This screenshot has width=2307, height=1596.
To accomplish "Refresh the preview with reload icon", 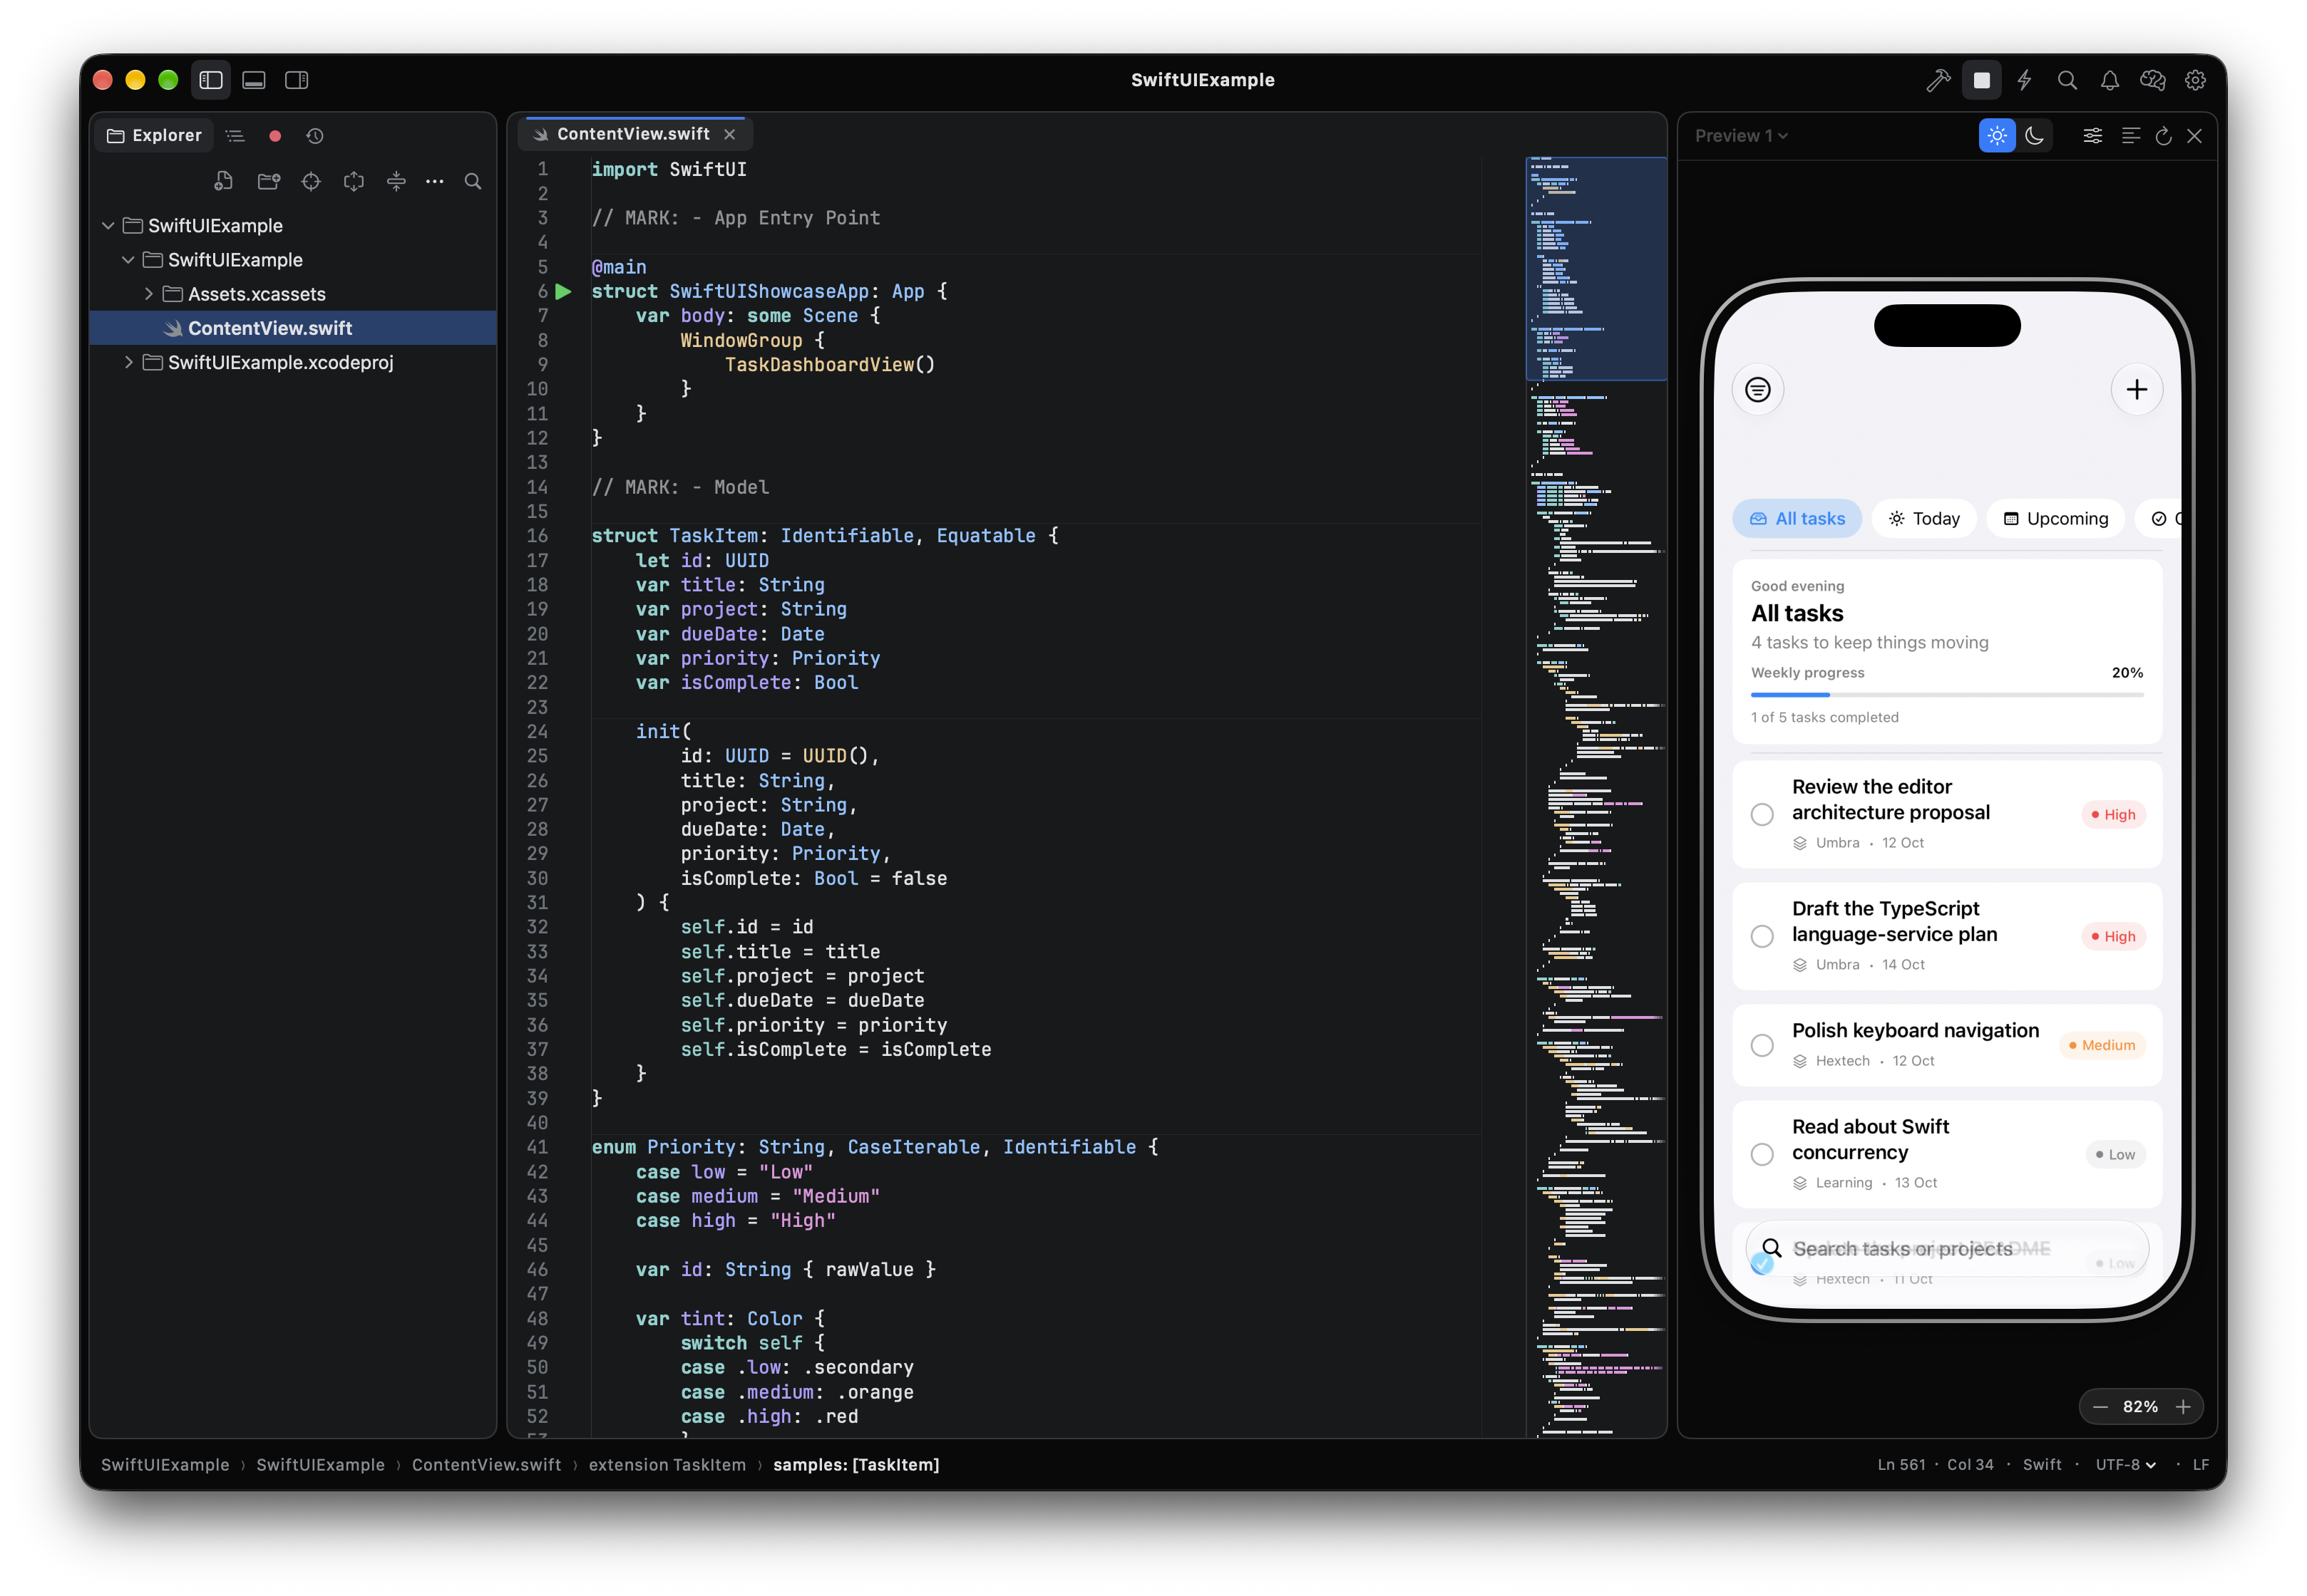I will click(x=2163, y=136).
